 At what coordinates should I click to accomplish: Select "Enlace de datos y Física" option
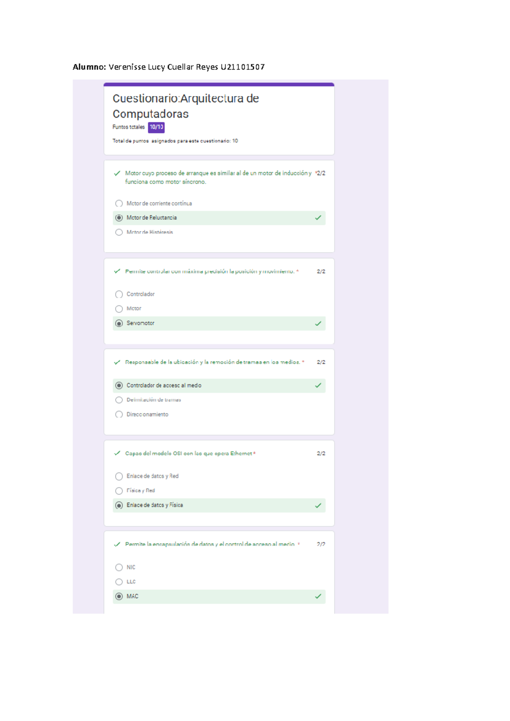pos(119,505)
